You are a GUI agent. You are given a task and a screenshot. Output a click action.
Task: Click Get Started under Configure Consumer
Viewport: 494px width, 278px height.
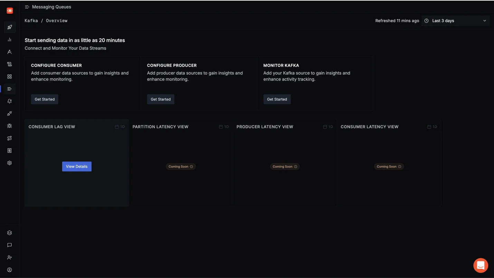point(45,99)
